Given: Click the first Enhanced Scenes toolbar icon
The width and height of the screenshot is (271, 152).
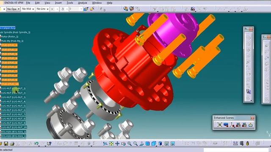Looking at the screenshot, I should (x=220, y=125).
